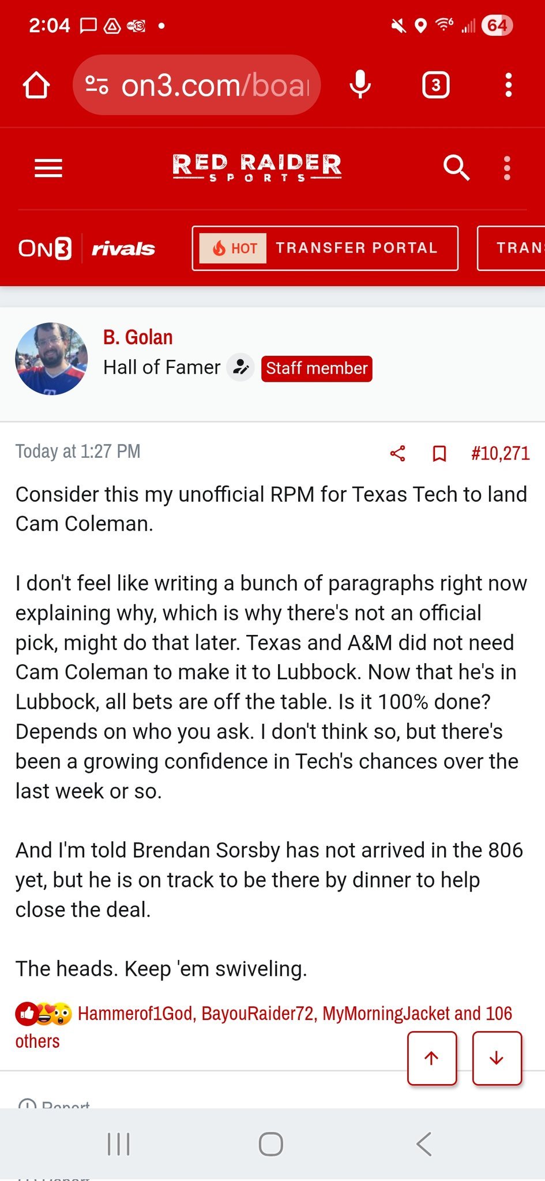Image resolution: width=545 pixels, height=1181 pixels.
Task: Jump to bottom with down arrow button
Action: coord(497,1058)
